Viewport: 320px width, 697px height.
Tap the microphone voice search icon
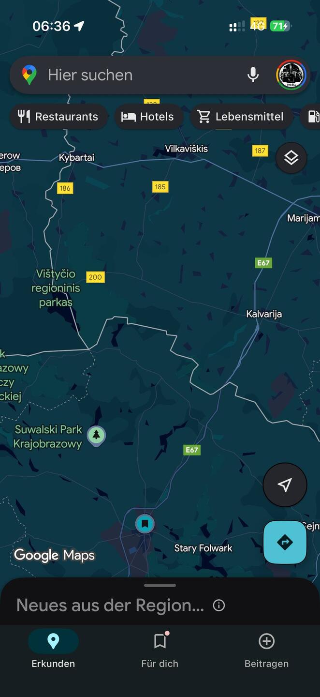tap(253, 75)
